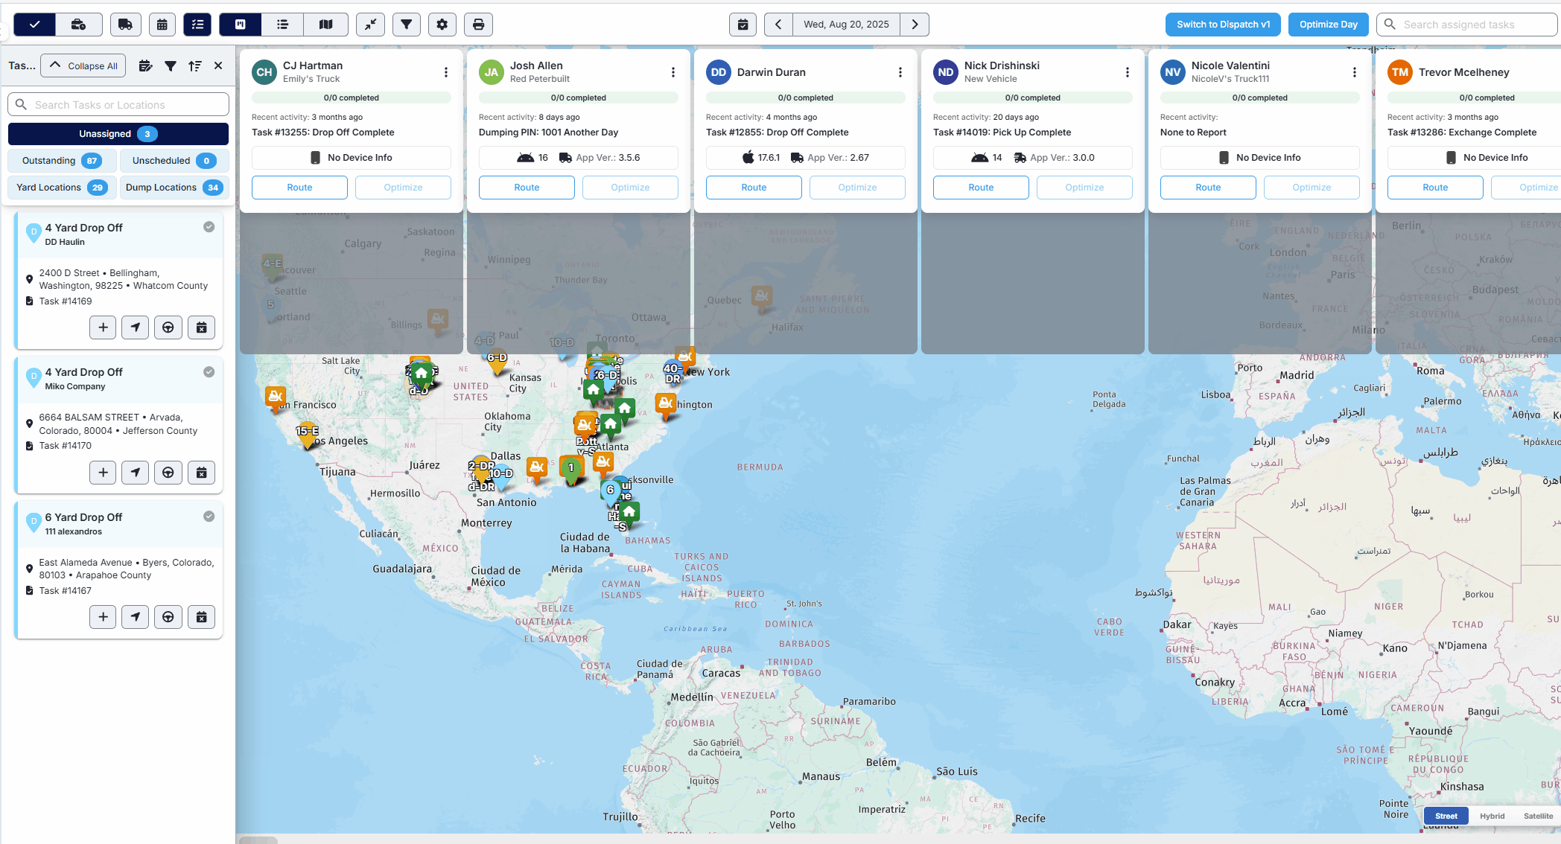Viewport: 1561px width, 844px height.
Task: Switch to the briefcase-clock work view
Action: tap(78, 25)
